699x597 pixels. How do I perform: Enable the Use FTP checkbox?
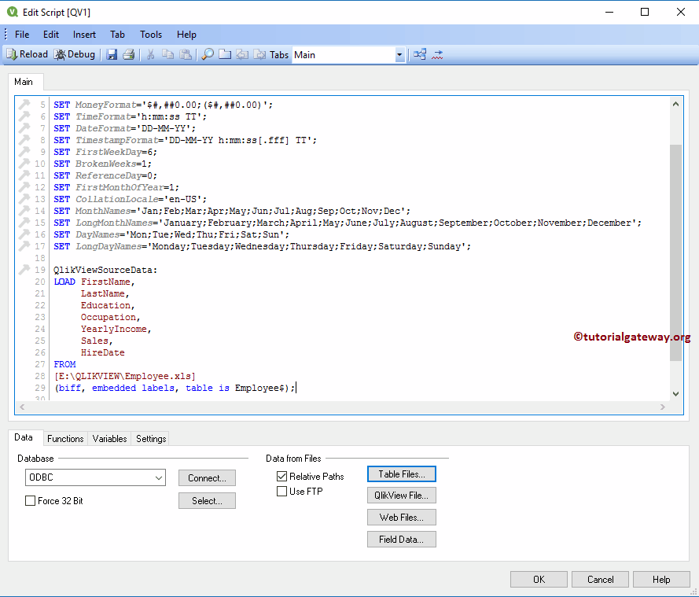pyautogui.click(x=281, y=491)
